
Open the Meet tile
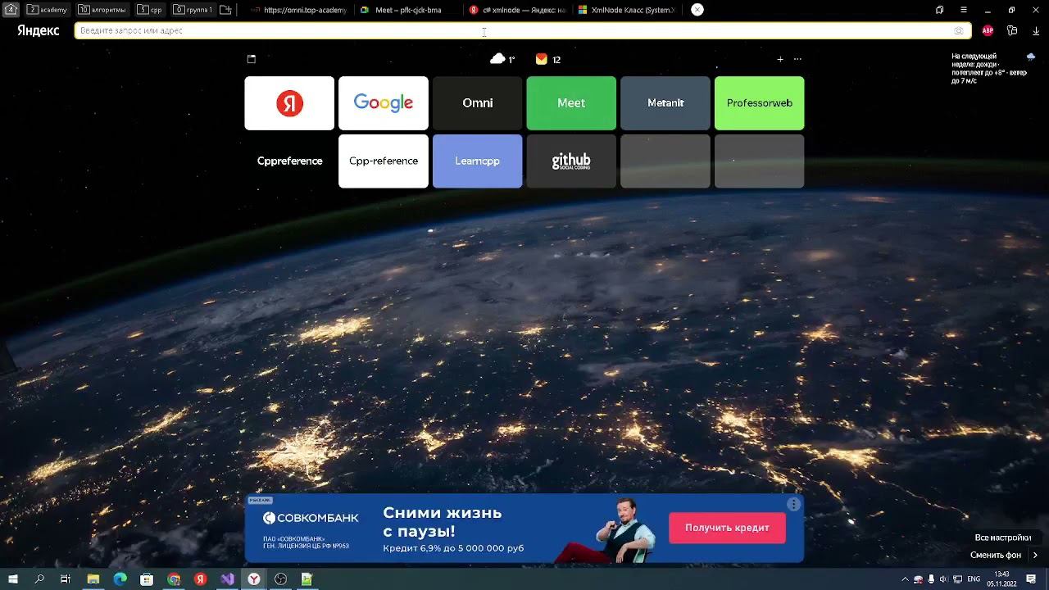click(571, 103)
